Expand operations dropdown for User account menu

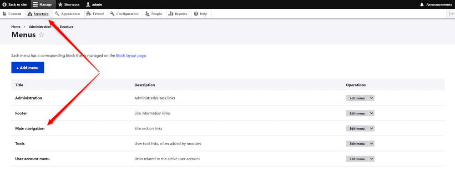[371, 159]
